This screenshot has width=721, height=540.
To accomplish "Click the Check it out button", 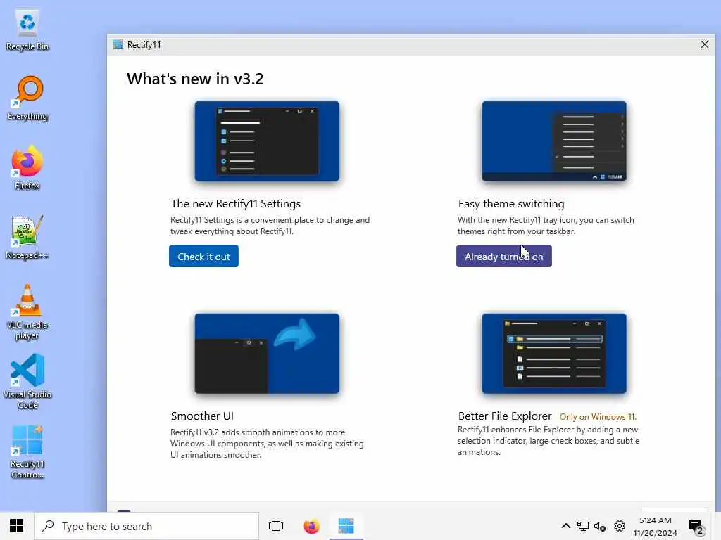I will (203, 256).
